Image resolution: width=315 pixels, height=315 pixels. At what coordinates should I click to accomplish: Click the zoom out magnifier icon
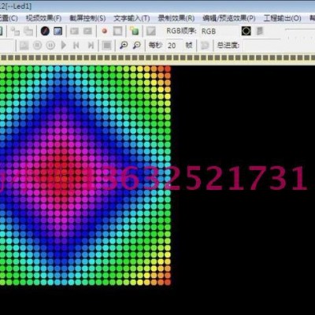tap(136, 45)
